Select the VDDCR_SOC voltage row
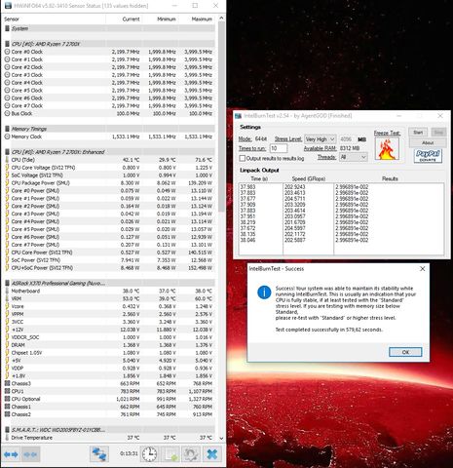 click(x=109, y=337)
